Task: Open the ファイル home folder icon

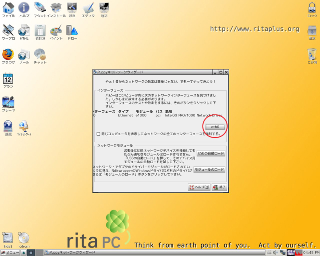Action: point(8,8)
